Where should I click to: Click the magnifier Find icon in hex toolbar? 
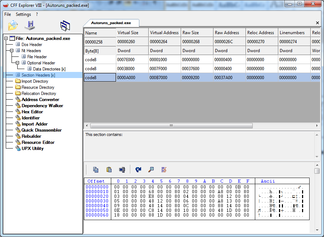151,170
